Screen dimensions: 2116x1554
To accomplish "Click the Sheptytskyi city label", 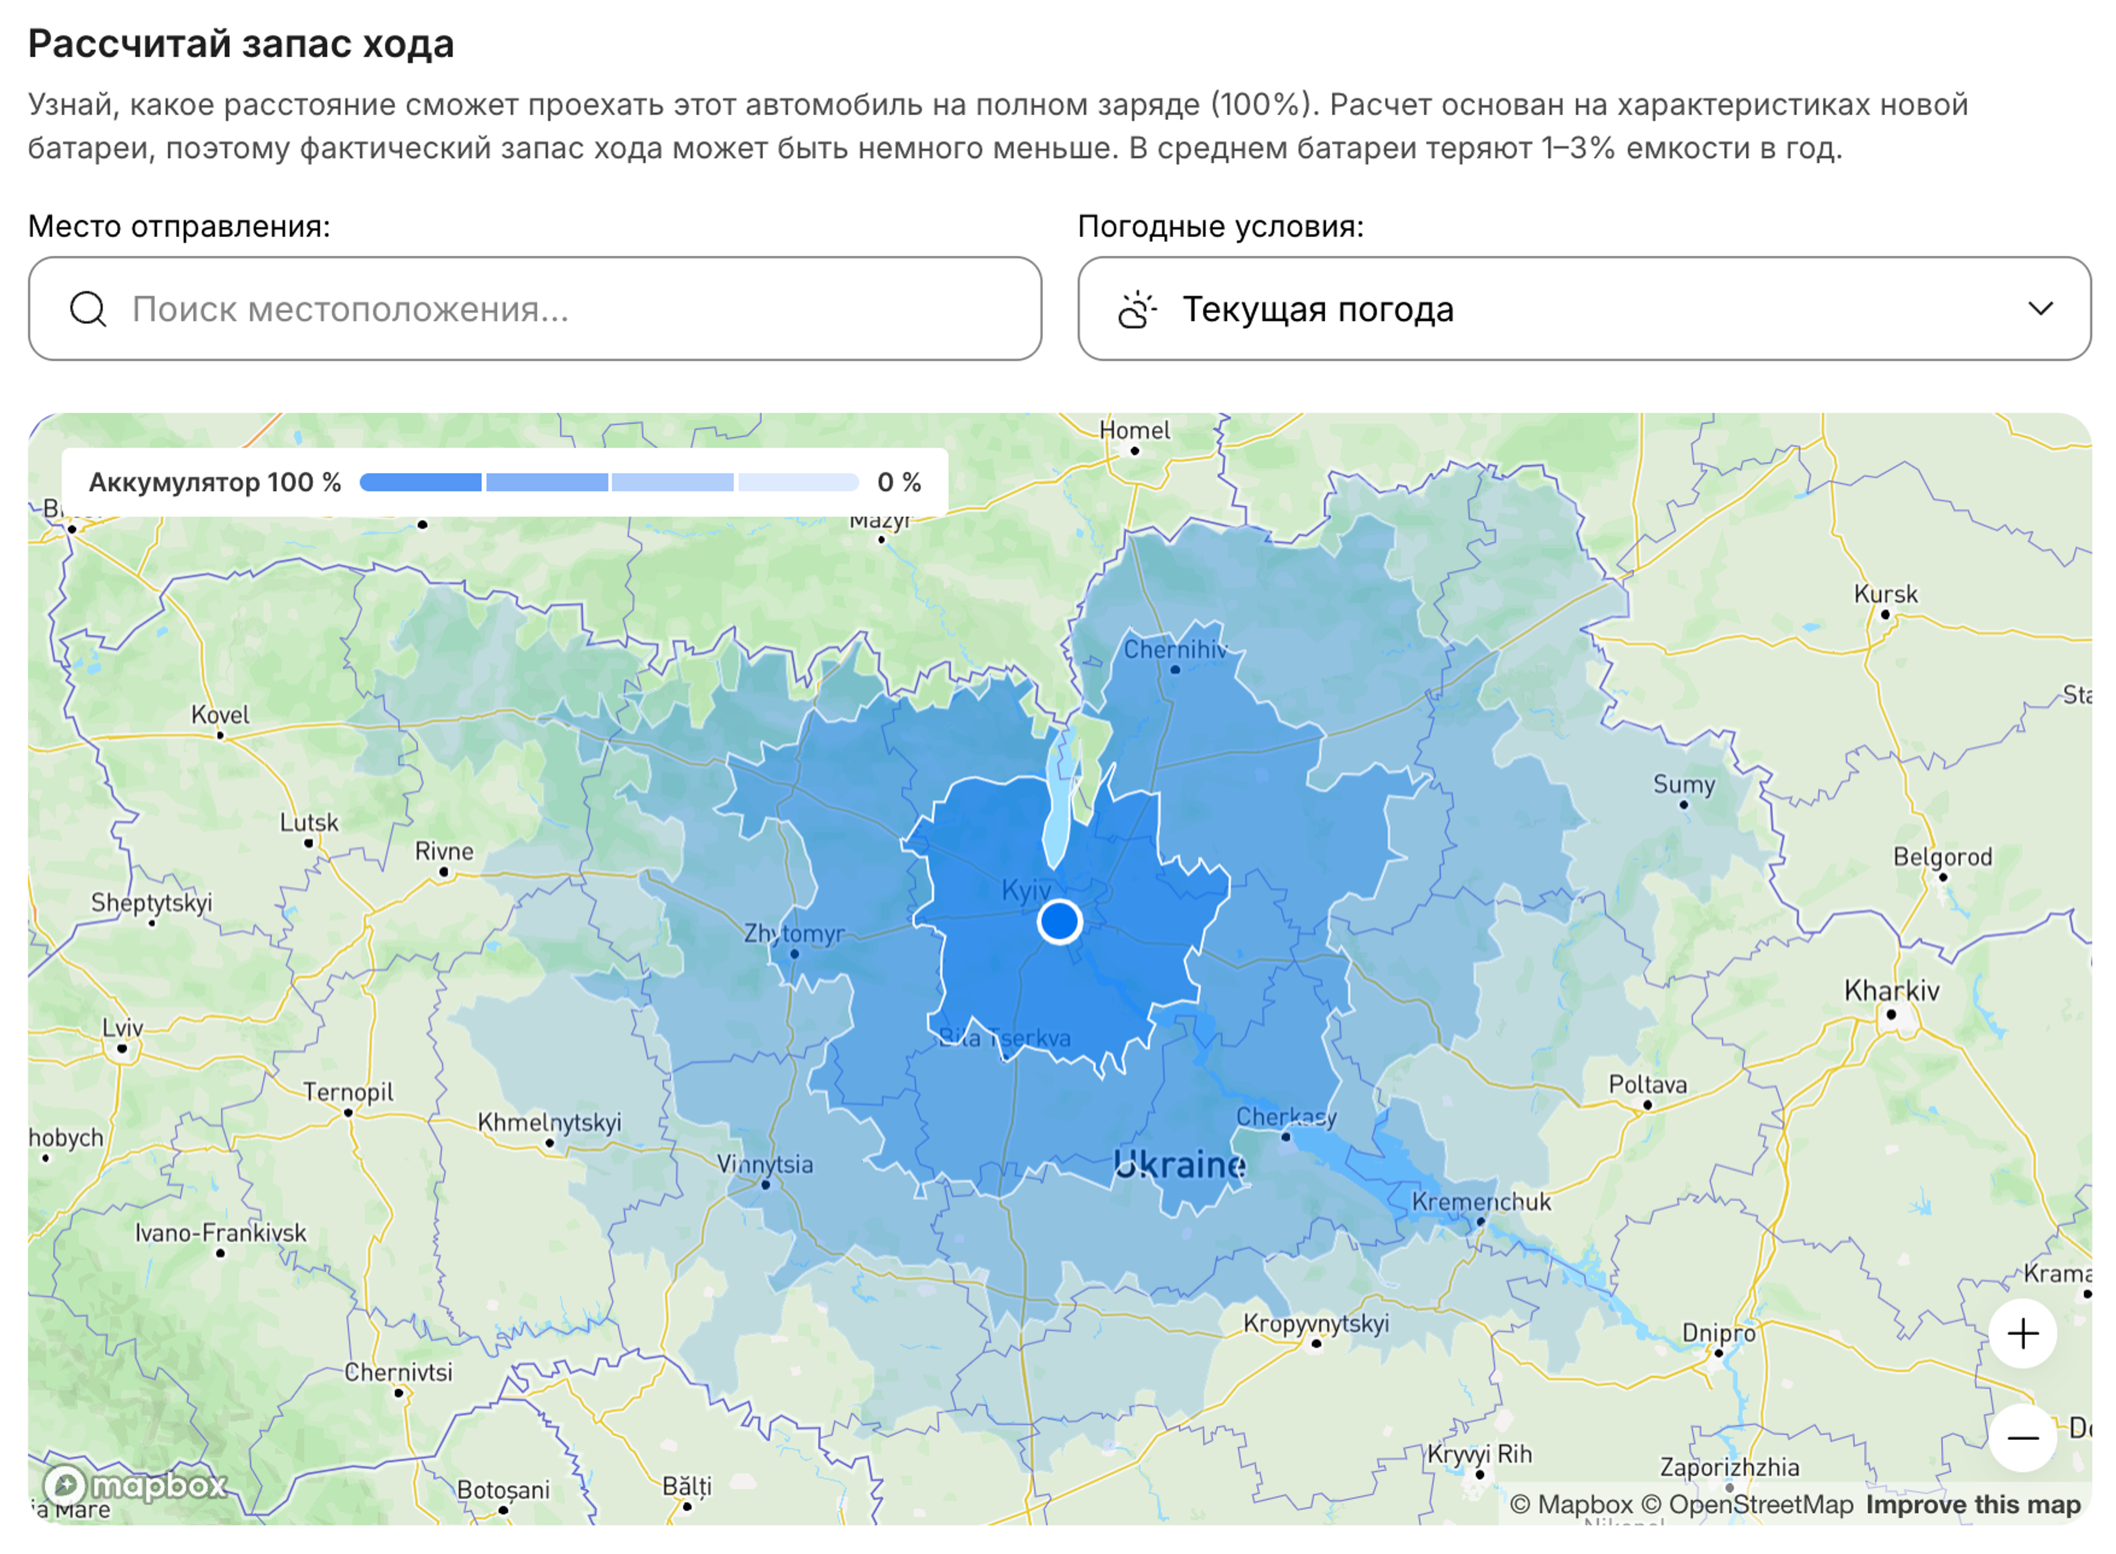I will click(152, 903).
